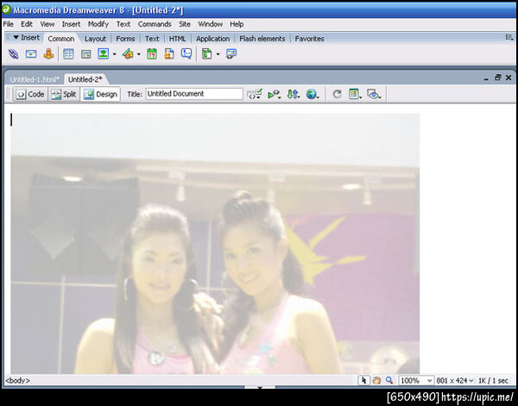518x406 pixels.
Task: Collapse the panel via bottom arrow handle
Action: click(260, 387)
